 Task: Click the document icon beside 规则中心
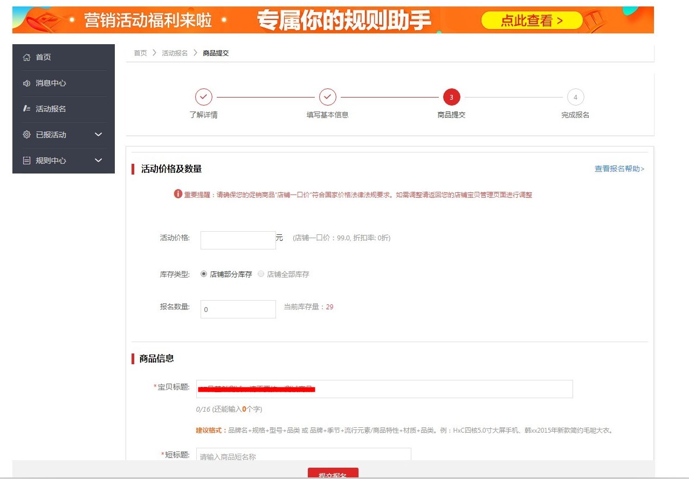tap(26, 161)
